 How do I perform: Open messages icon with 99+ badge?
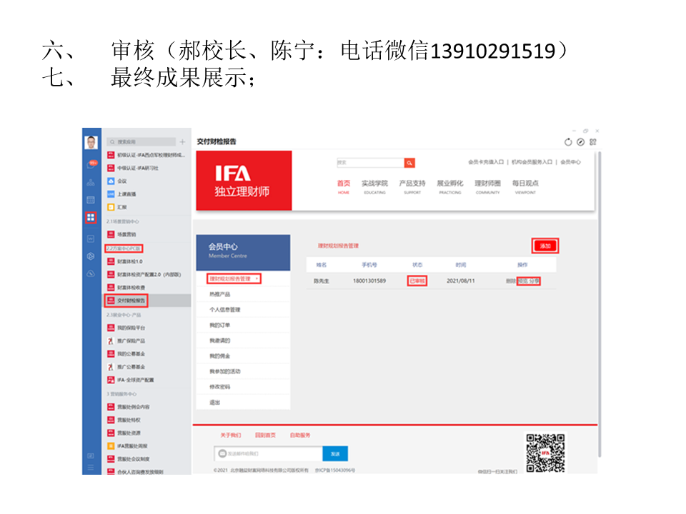point(91,165)
